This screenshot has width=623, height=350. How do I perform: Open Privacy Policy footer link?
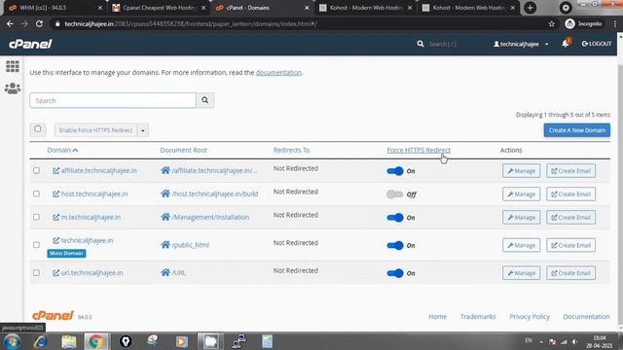[x=530, y=316]
